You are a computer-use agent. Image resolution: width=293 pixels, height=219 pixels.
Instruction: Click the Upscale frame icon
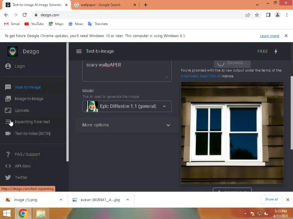(8, 110)
